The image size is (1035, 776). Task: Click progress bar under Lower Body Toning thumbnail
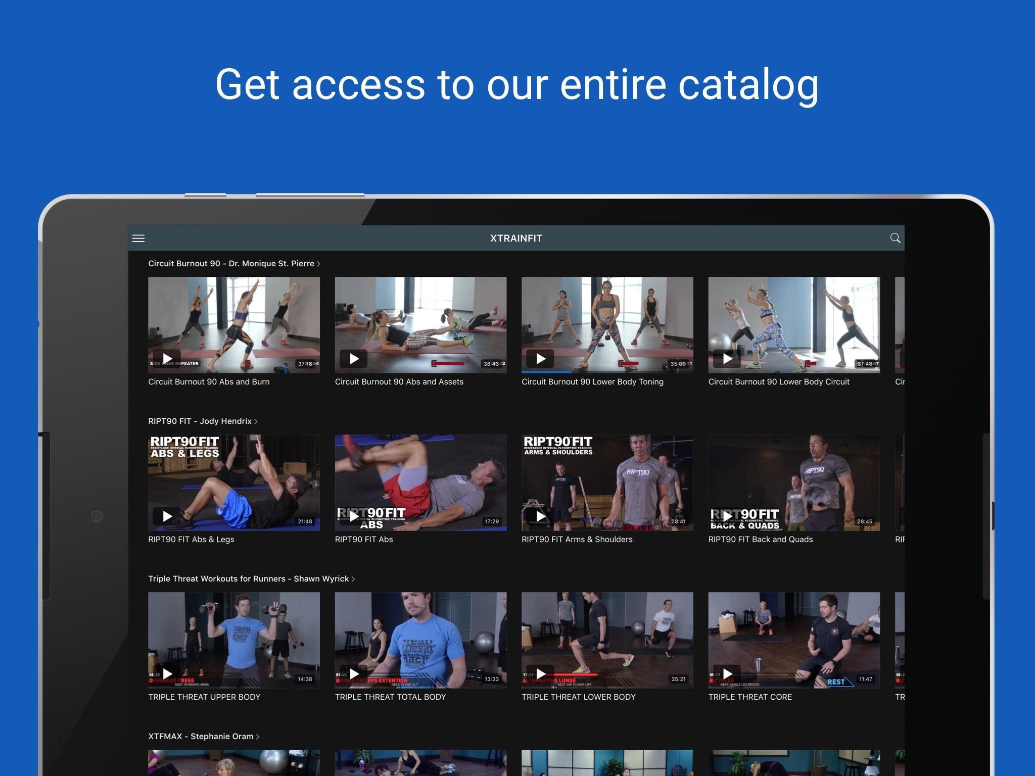[x=607, y=372]
